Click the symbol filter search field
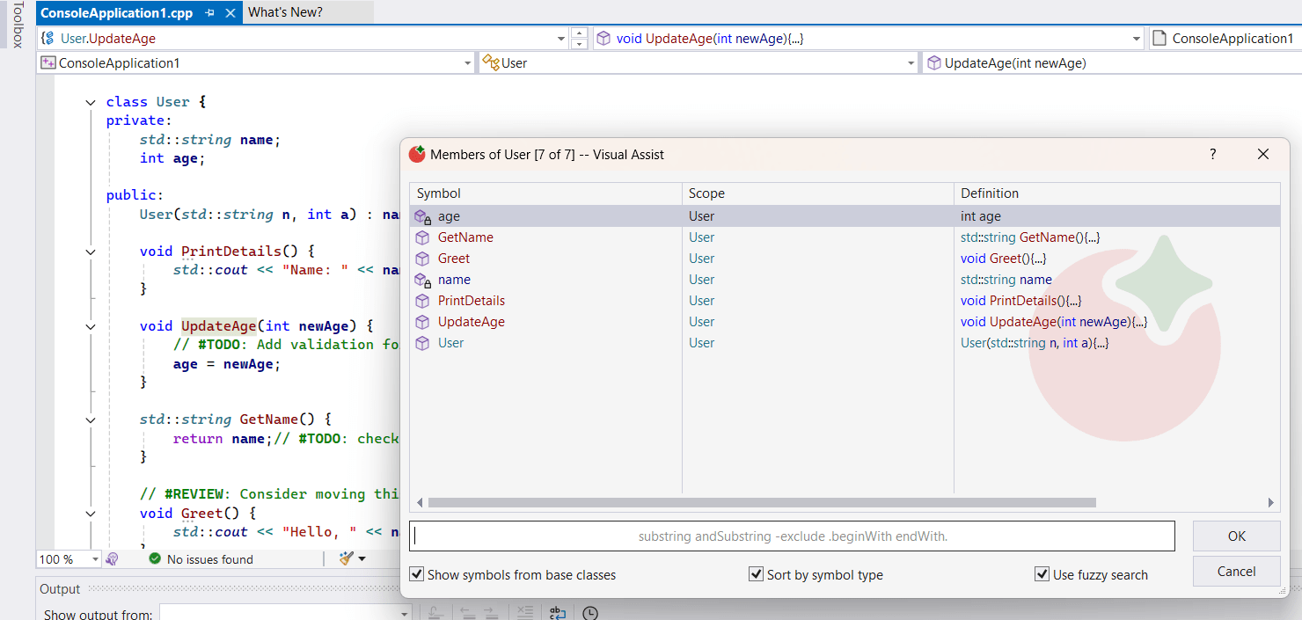 (x=793, y=536)
